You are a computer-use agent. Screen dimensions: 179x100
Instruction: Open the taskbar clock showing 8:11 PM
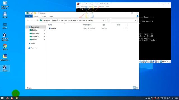coord(175,98)
